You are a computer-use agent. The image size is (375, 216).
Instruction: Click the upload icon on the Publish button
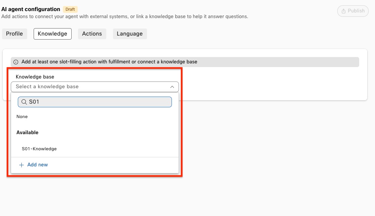click(343, 11)
